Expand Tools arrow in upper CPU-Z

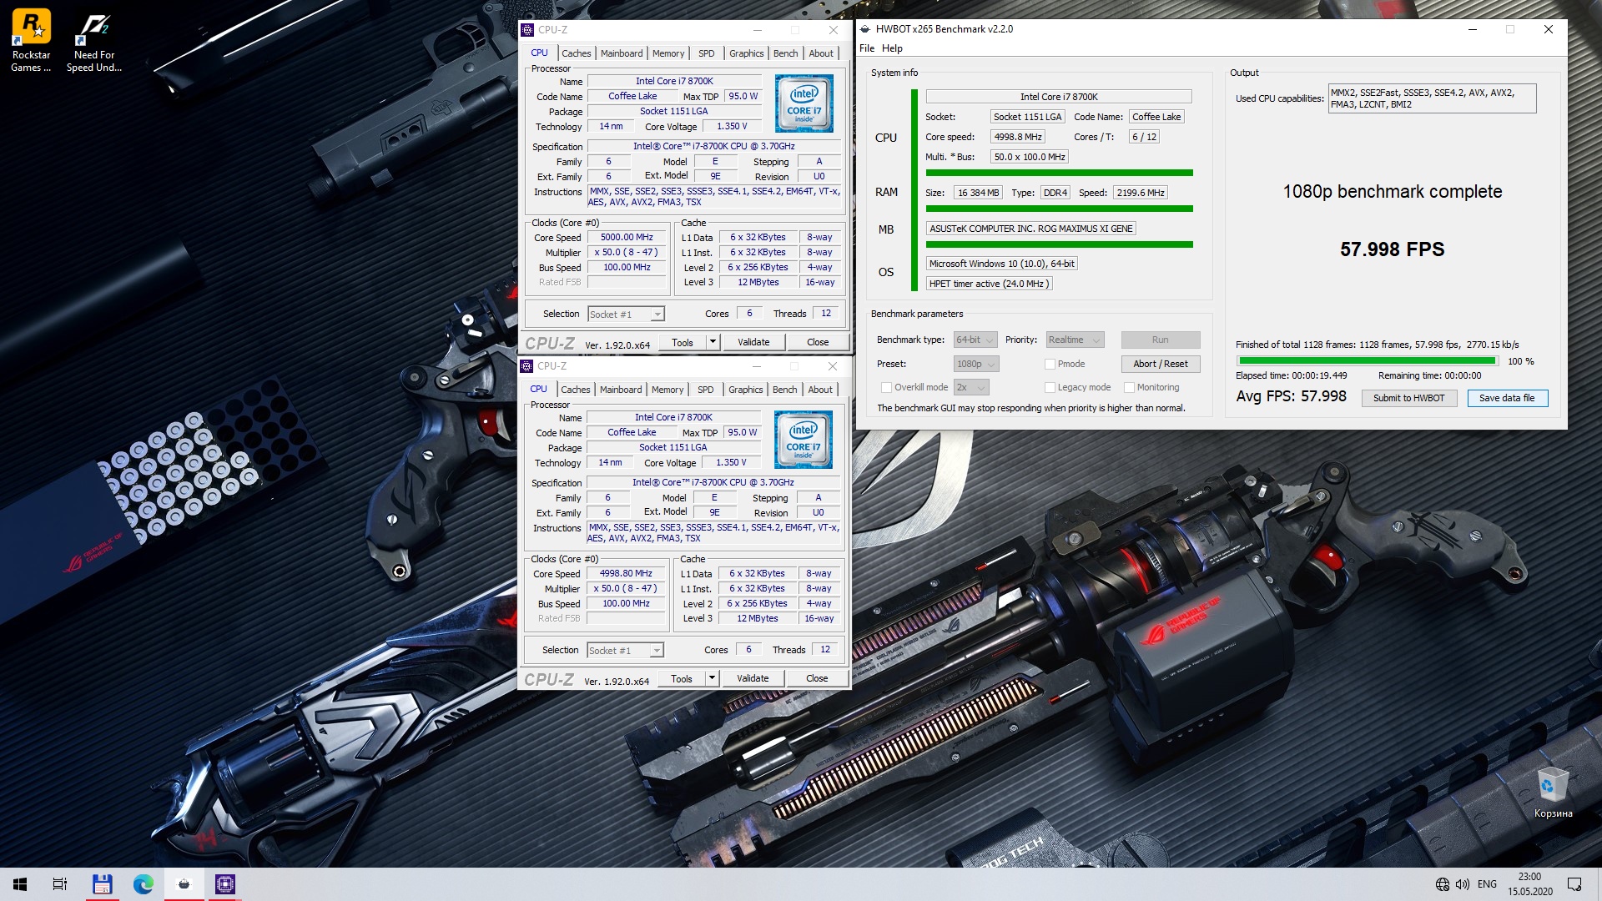tap(713, 342)
